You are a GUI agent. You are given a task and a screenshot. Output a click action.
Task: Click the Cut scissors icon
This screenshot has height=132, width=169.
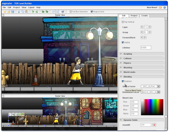click(x=19, y=12)
